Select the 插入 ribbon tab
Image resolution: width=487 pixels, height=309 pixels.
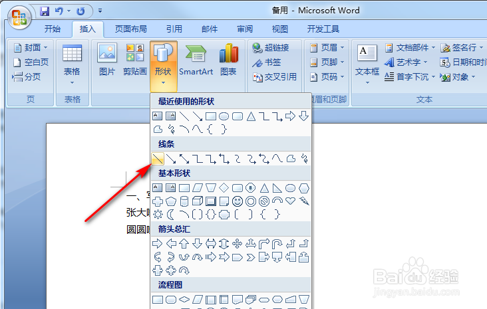click(88, 29)
